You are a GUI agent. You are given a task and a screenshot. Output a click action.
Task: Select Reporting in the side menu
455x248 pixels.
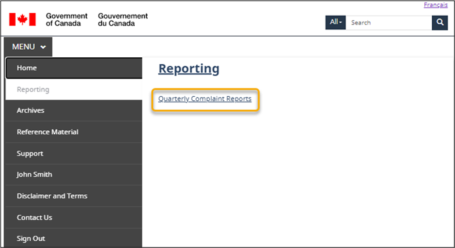74,89
